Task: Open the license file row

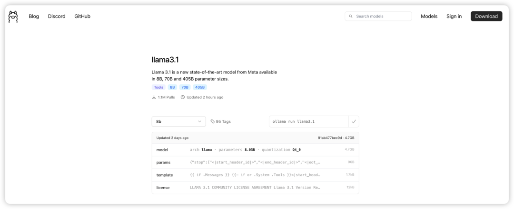Action: [256, 188]
